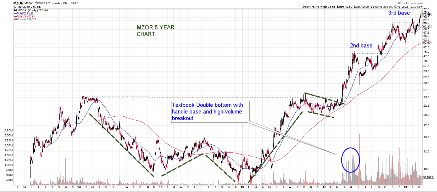Screen dimensions: 437x192
Task: Click the MZOR 5 YEAR CHART title text
Action: (155, 31)
